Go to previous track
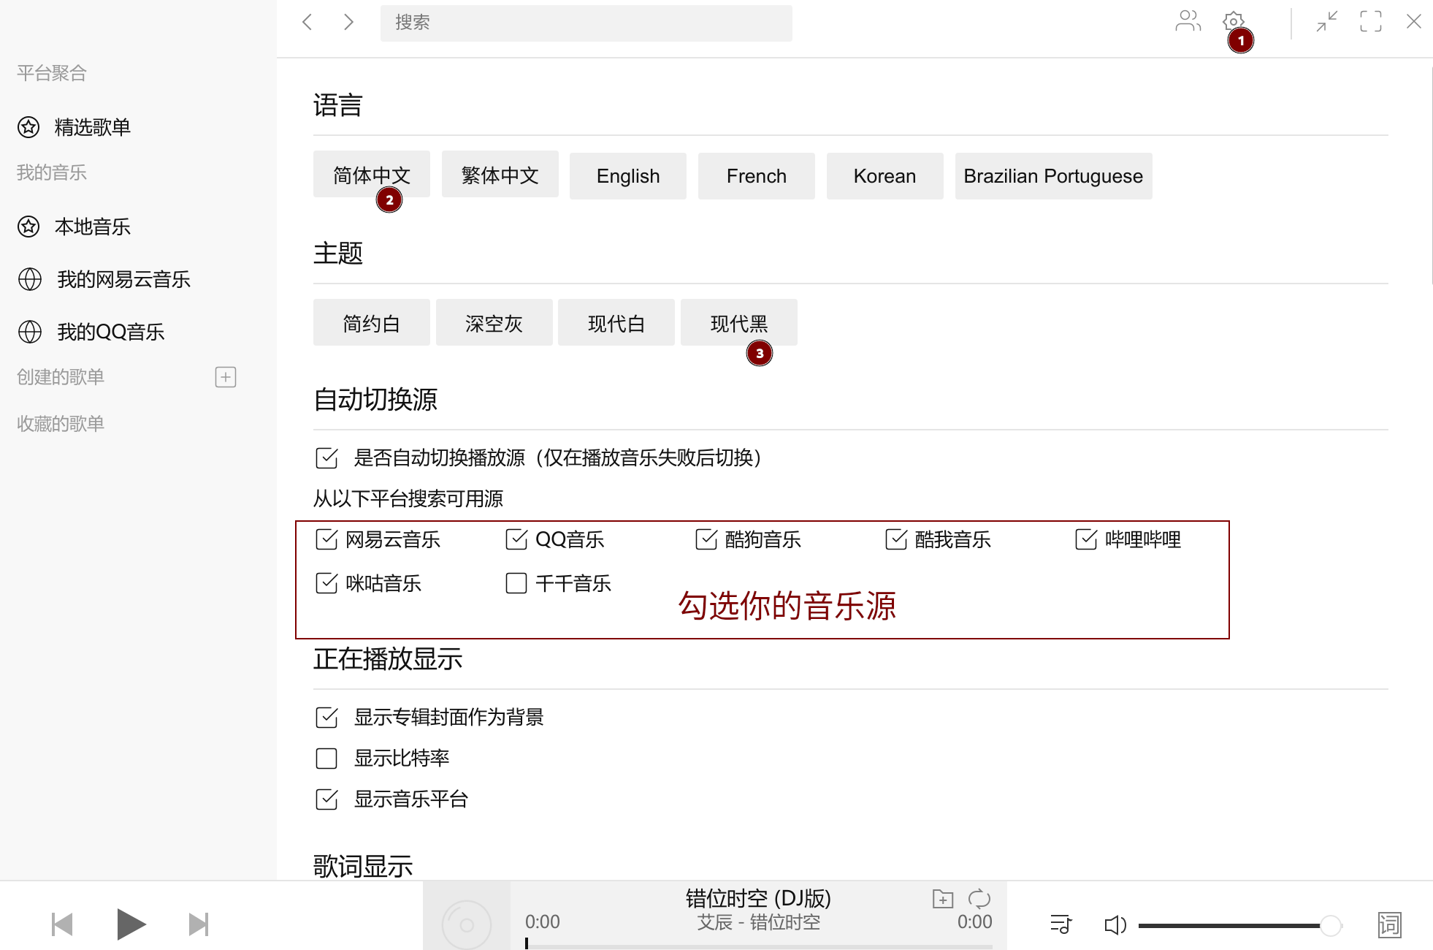 coord(62,924)
